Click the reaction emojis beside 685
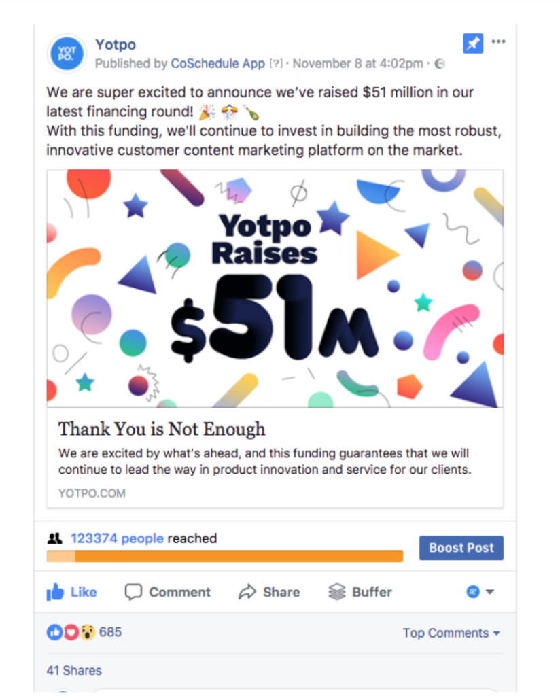560x696 pixels. point(71,633)
